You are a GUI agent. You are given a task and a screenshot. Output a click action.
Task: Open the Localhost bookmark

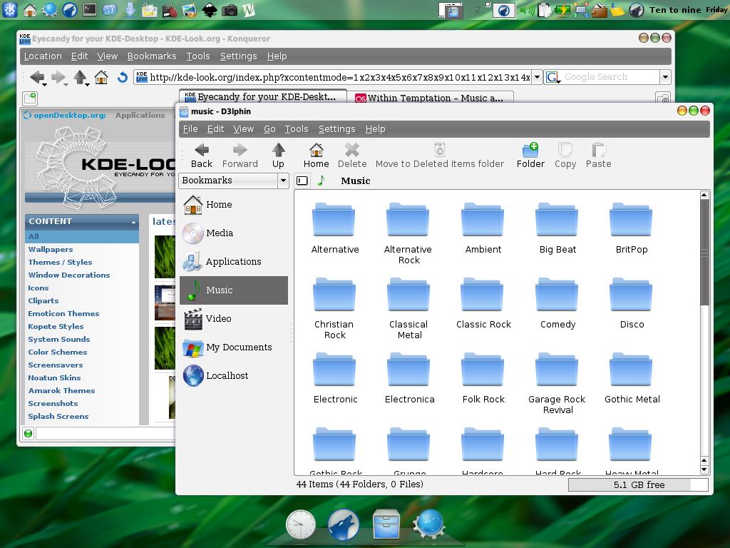click(234, 375)
